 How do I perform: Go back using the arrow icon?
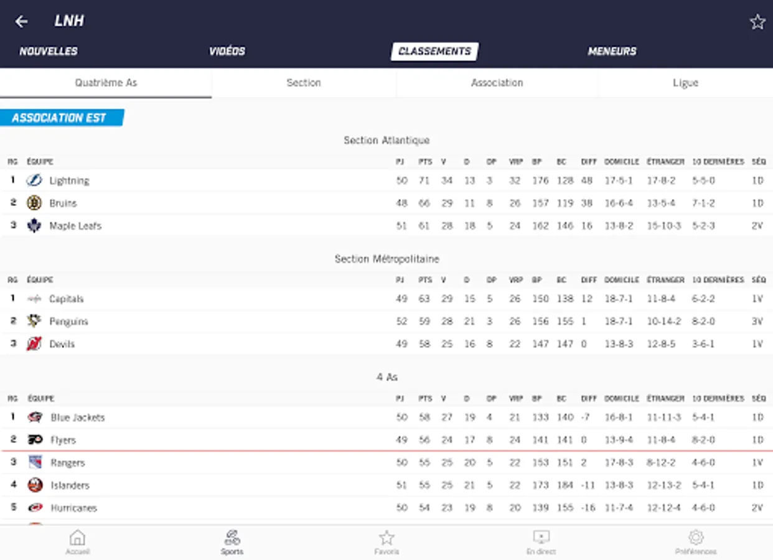pos(22,22)
